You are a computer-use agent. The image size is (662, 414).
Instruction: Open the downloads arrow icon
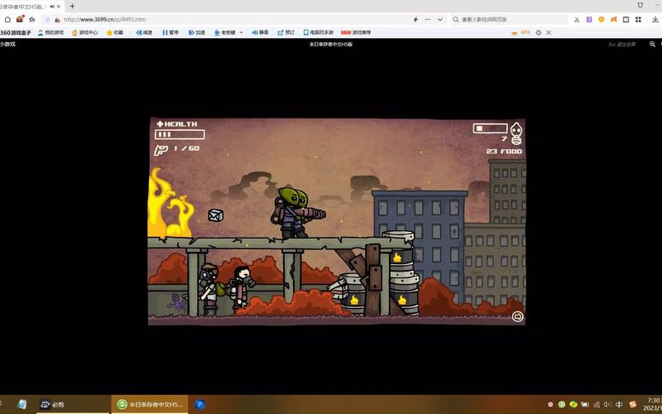(x=655, y=19)
